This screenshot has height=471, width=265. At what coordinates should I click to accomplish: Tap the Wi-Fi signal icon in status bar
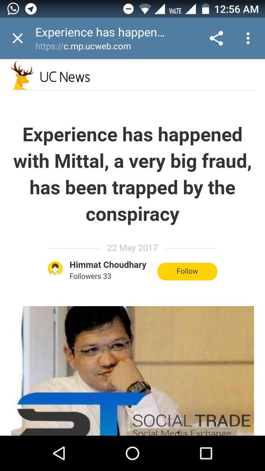[145, 9]
